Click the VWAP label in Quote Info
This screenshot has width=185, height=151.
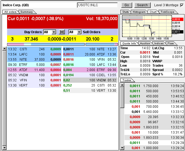157,61
